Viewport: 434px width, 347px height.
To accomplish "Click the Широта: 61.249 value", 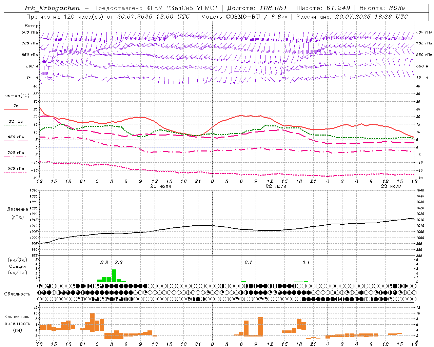I will point(323,8).
